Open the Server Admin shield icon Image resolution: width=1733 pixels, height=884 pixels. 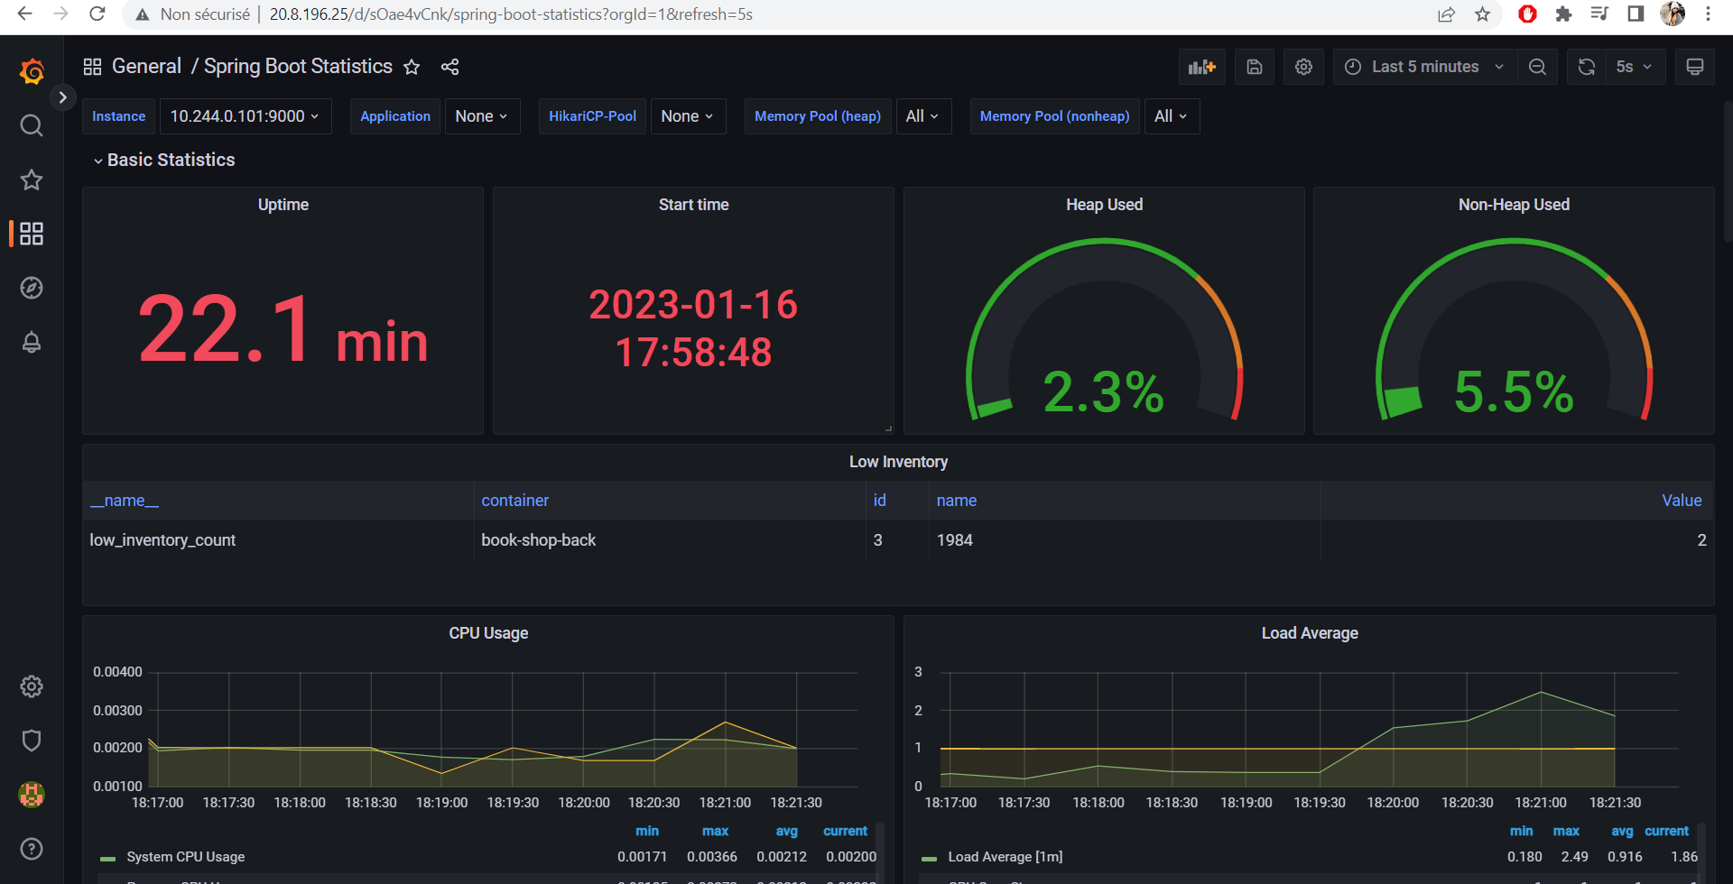click(x=32, y=741)
